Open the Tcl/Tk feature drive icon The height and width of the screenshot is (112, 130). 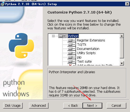coord(71,44)
